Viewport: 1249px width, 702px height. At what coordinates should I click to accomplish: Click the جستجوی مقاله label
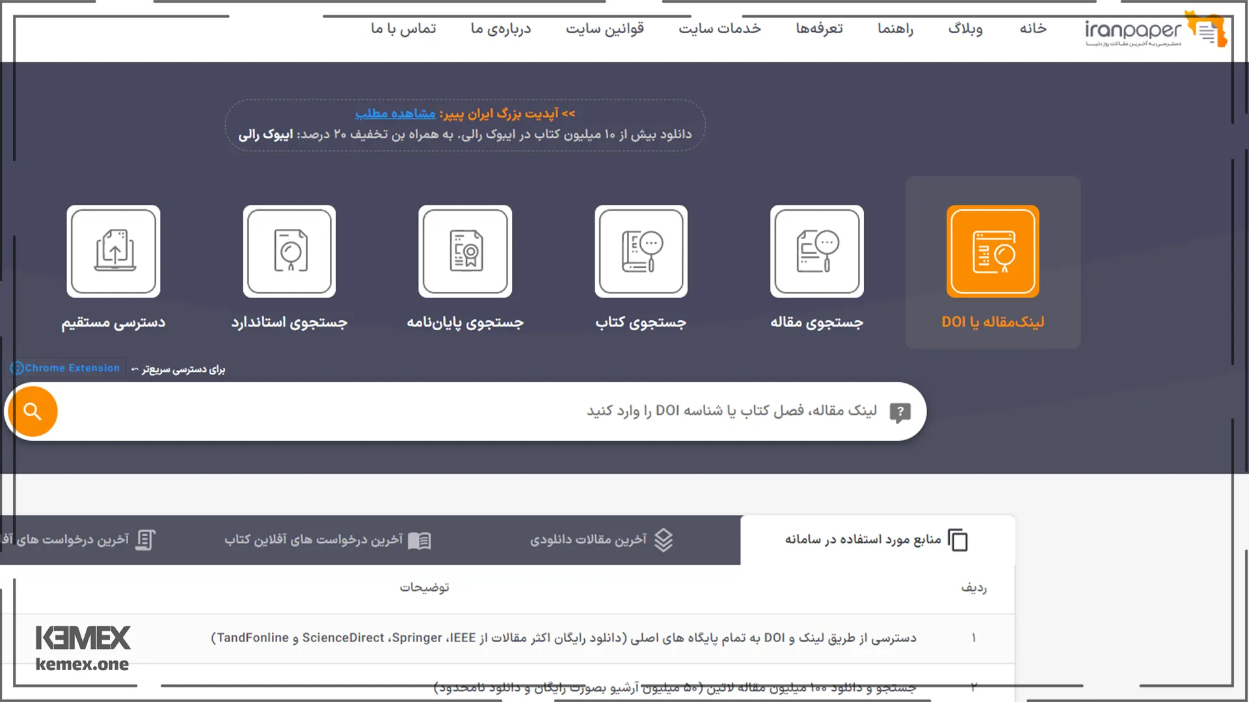point(817,322)
